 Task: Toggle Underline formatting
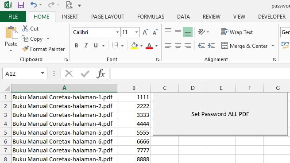pos(96,46)
